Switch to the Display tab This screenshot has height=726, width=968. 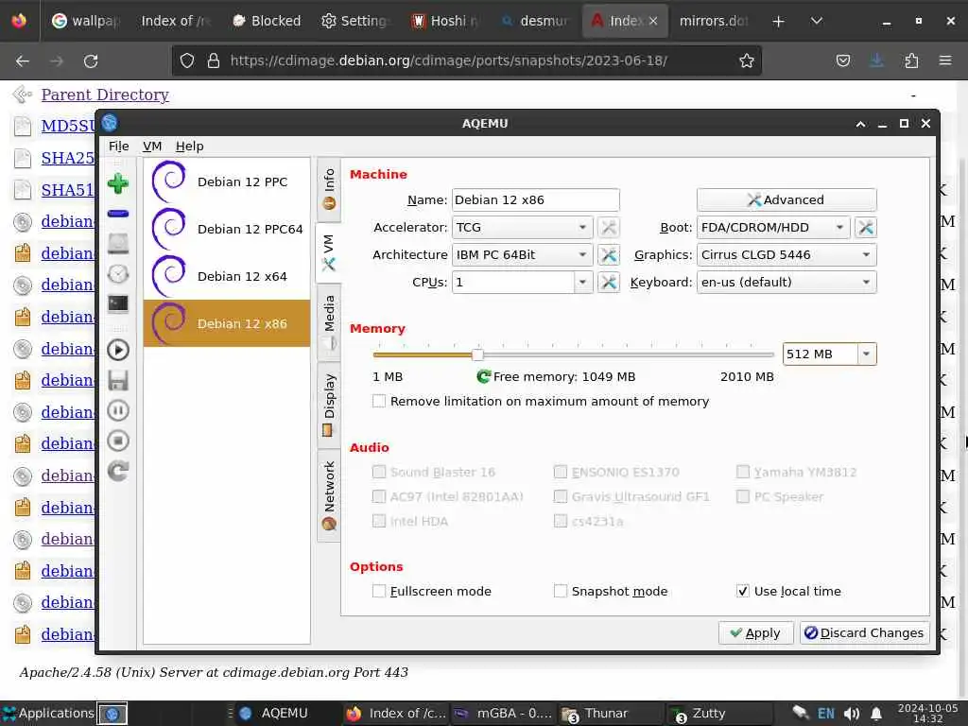tap(329, 405)
